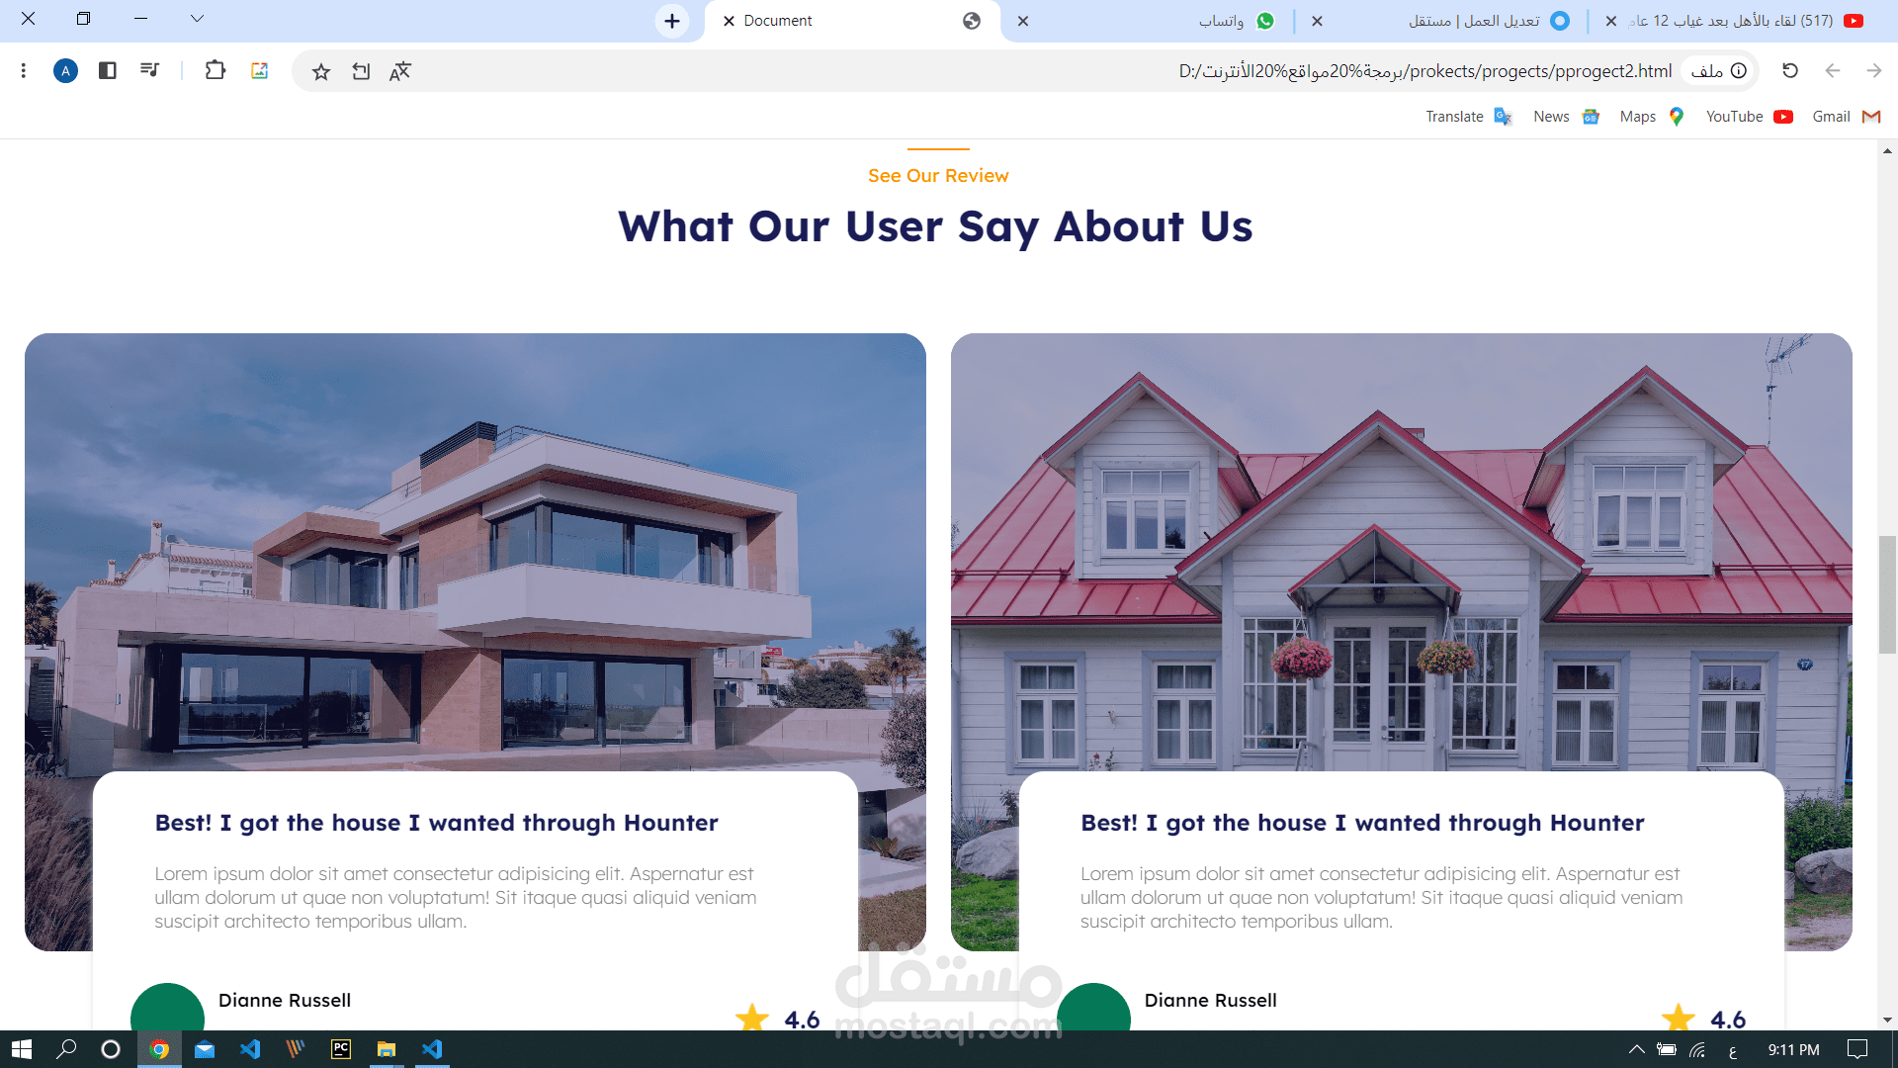1898x1068 pixels.
Task: Open the Chrome three-dot menu
Action: point(24,70)
